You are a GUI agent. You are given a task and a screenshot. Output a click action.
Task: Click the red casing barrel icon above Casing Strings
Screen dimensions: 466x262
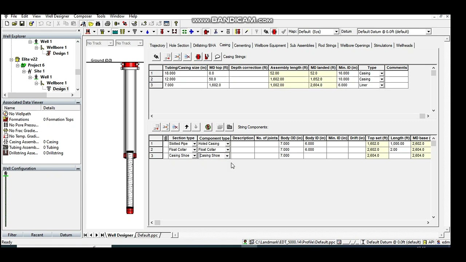[198, 57]
